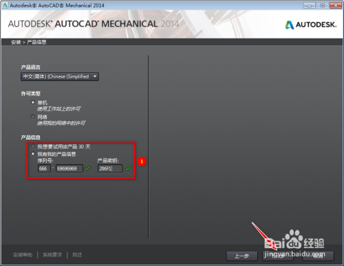Choose the 30-day trial radio option
The height and width of the screenshot is (266, 344).
pos(33,146)
